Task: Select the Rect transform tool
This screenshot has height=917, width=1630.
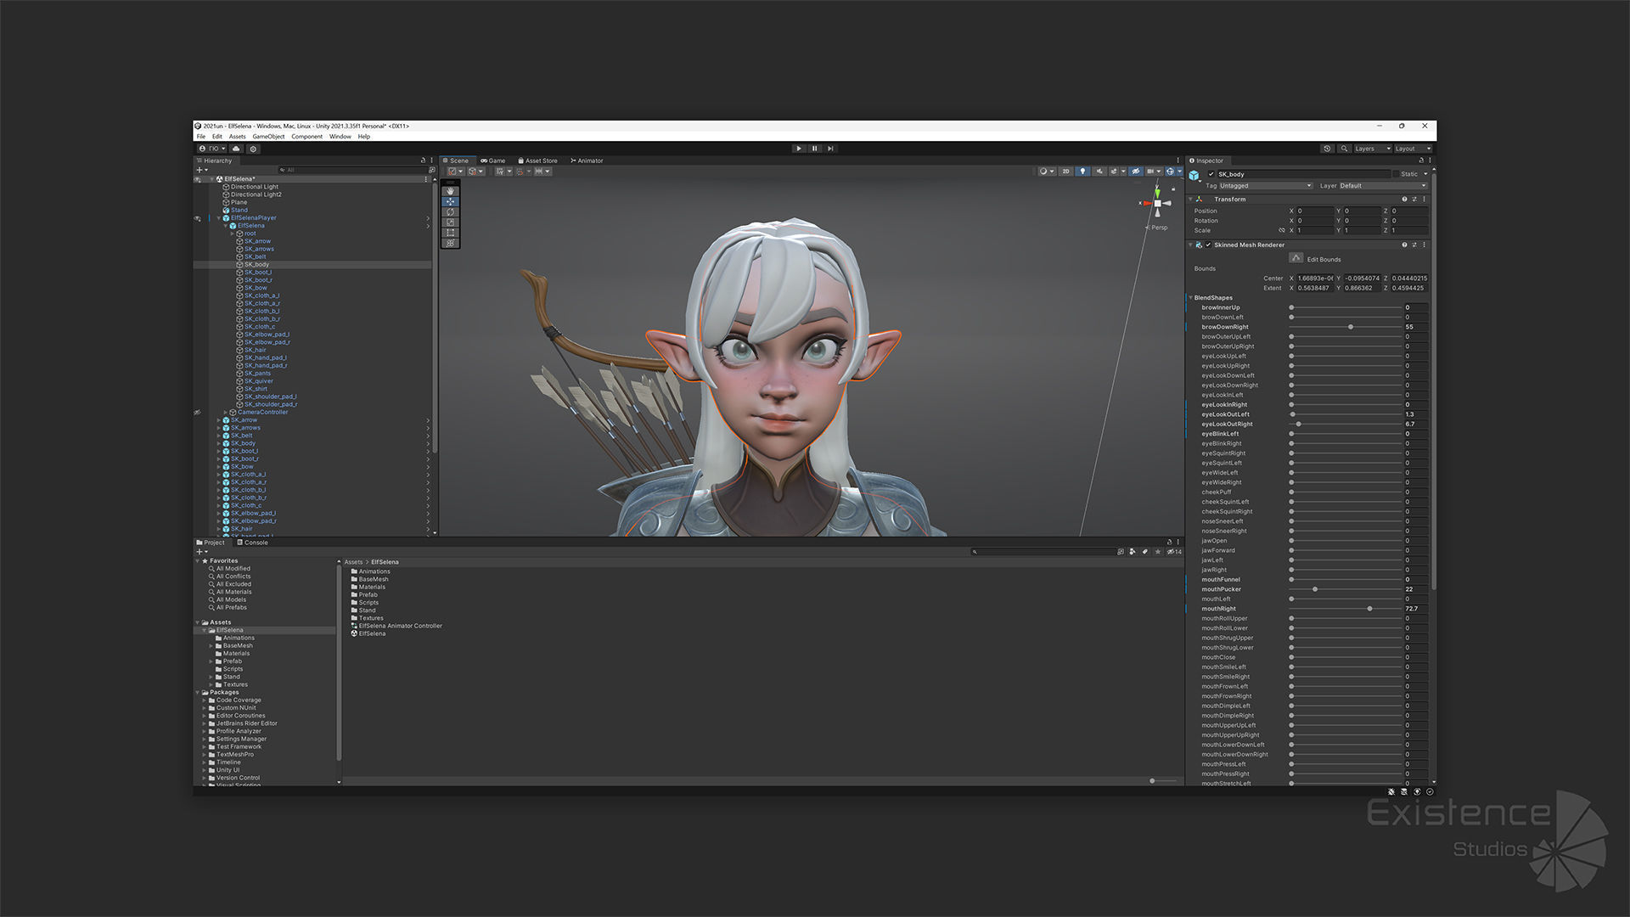Action: 451,233
